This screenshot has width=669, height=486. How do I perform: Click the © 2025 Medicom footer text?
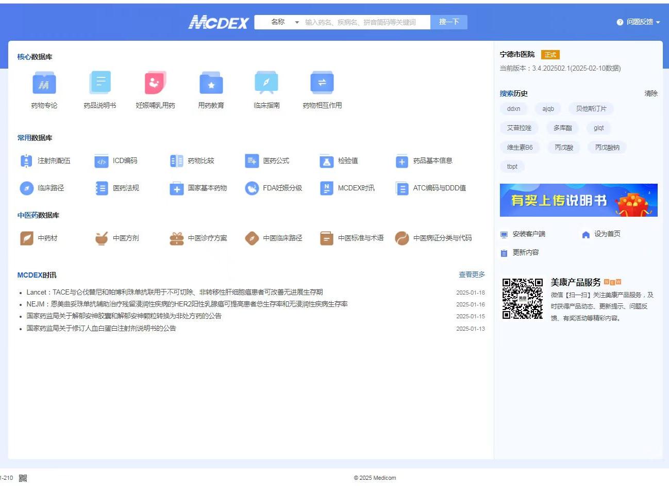tap(375, 478)
